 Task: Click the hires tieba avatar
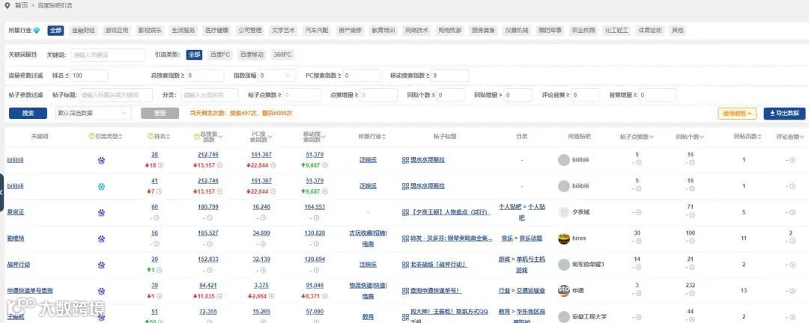point(564,239)
